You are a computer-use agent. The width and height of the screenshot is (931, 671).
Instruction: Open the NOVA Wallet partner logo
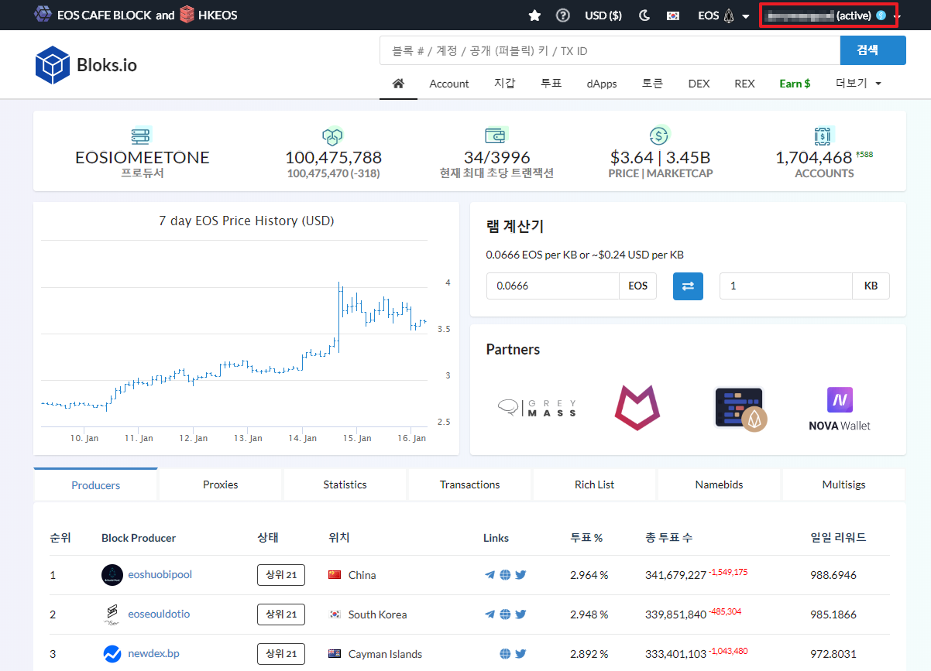coord(840,409)
